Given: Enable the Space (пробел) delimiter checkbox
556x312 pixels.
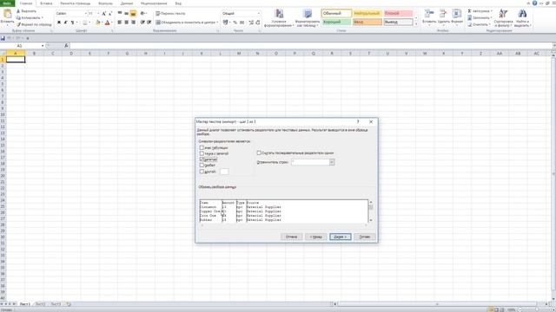Looking at the screenshot, I should pyautogui.click(x=202, y=166).
